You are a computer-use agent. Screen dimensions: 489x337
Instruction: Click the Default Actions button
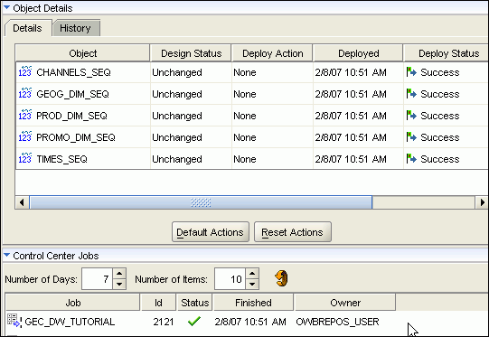click(x=211, y=232)
